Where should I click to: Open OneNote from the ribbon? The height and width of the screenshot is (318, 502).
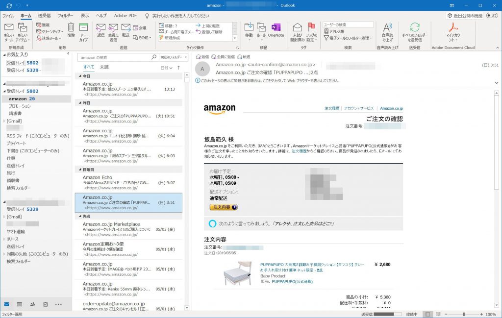[x=276, y=29]
